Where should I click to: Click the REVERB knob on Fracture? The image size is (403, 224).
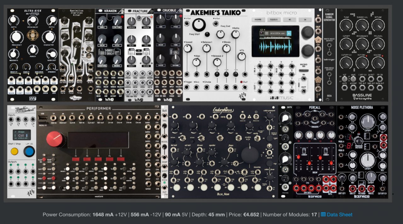[146, 60]
